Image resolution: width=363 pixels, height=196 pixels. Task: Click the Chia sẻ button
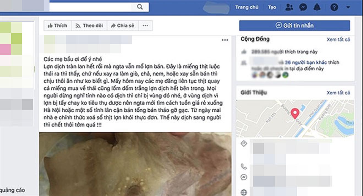(x=122, y=26)
